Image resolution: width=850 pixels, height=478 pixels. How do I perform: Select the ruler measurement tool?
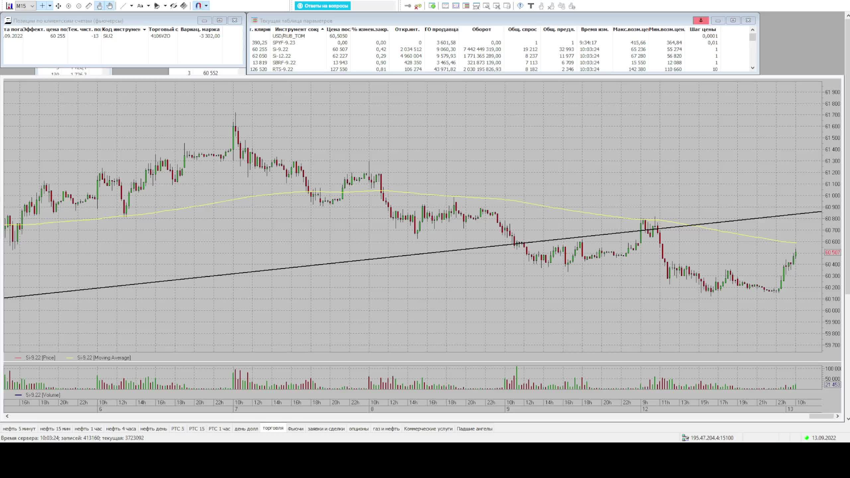point(89,6)
